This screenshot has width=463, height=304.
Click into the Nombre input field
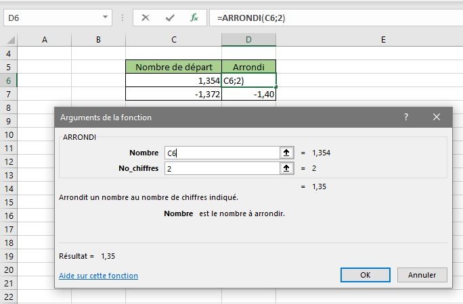(221, 153)
